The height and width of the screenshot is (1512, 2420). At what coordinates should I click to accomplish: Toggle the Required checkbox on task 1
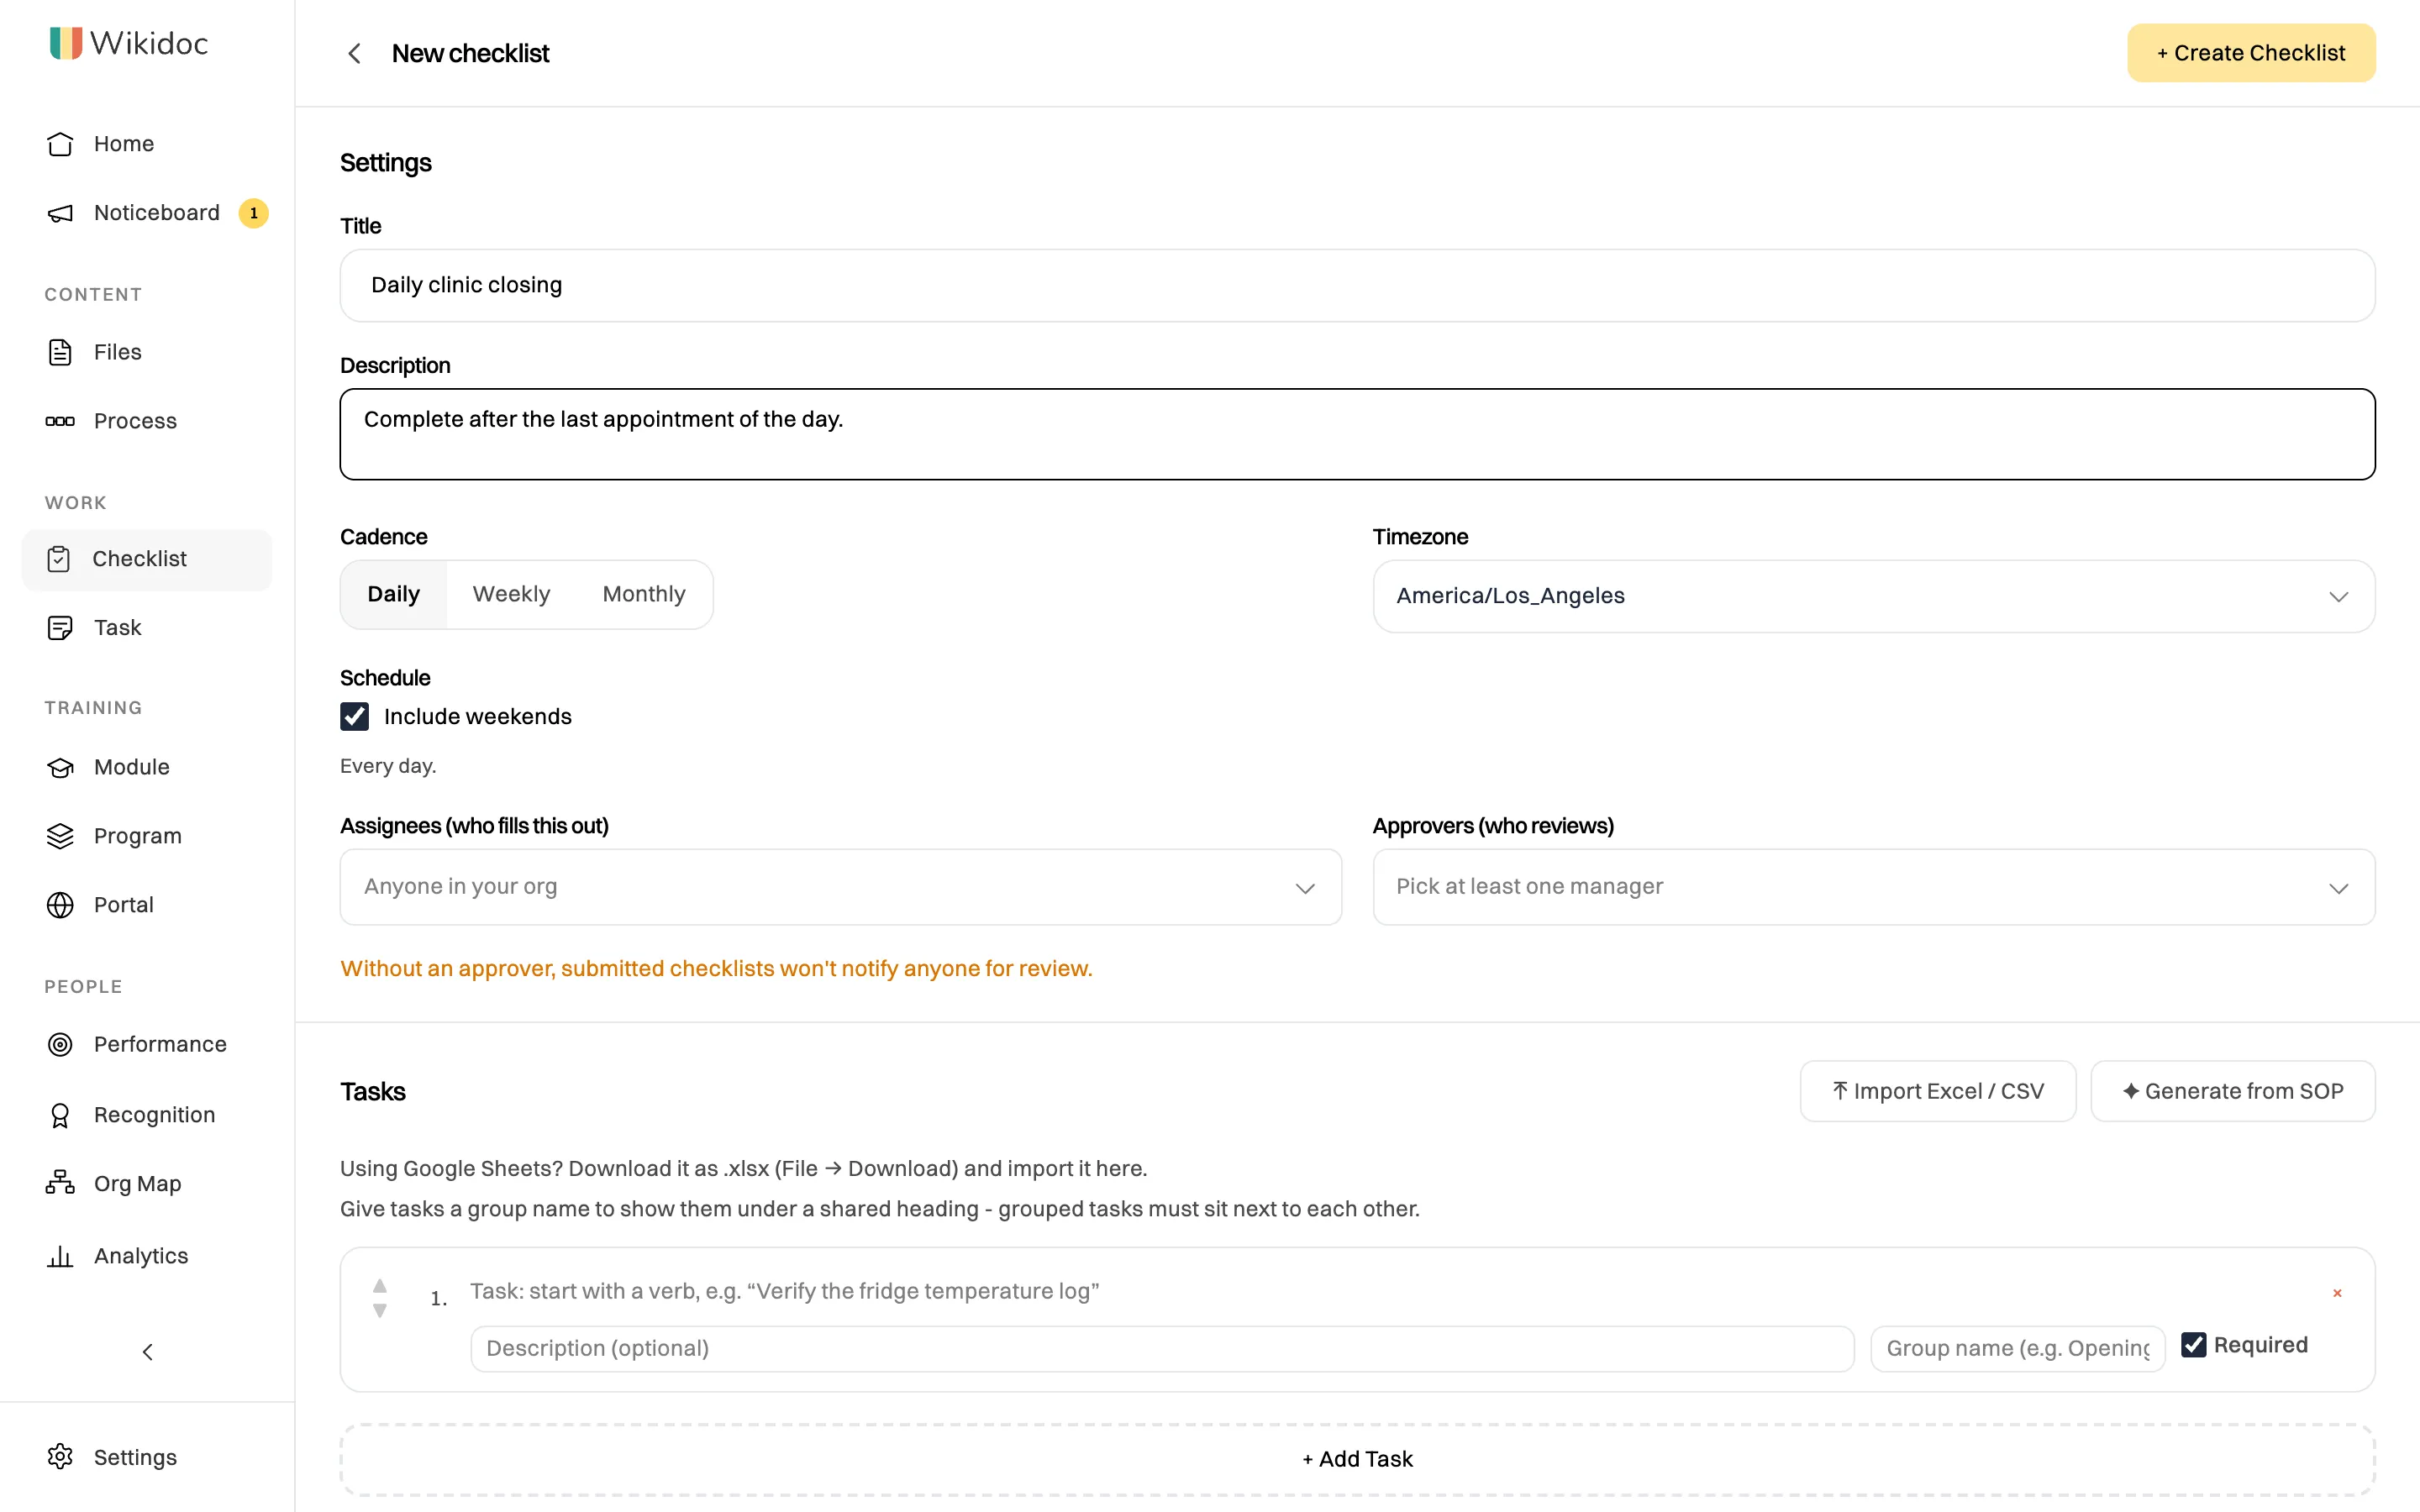[2193, 1345]
